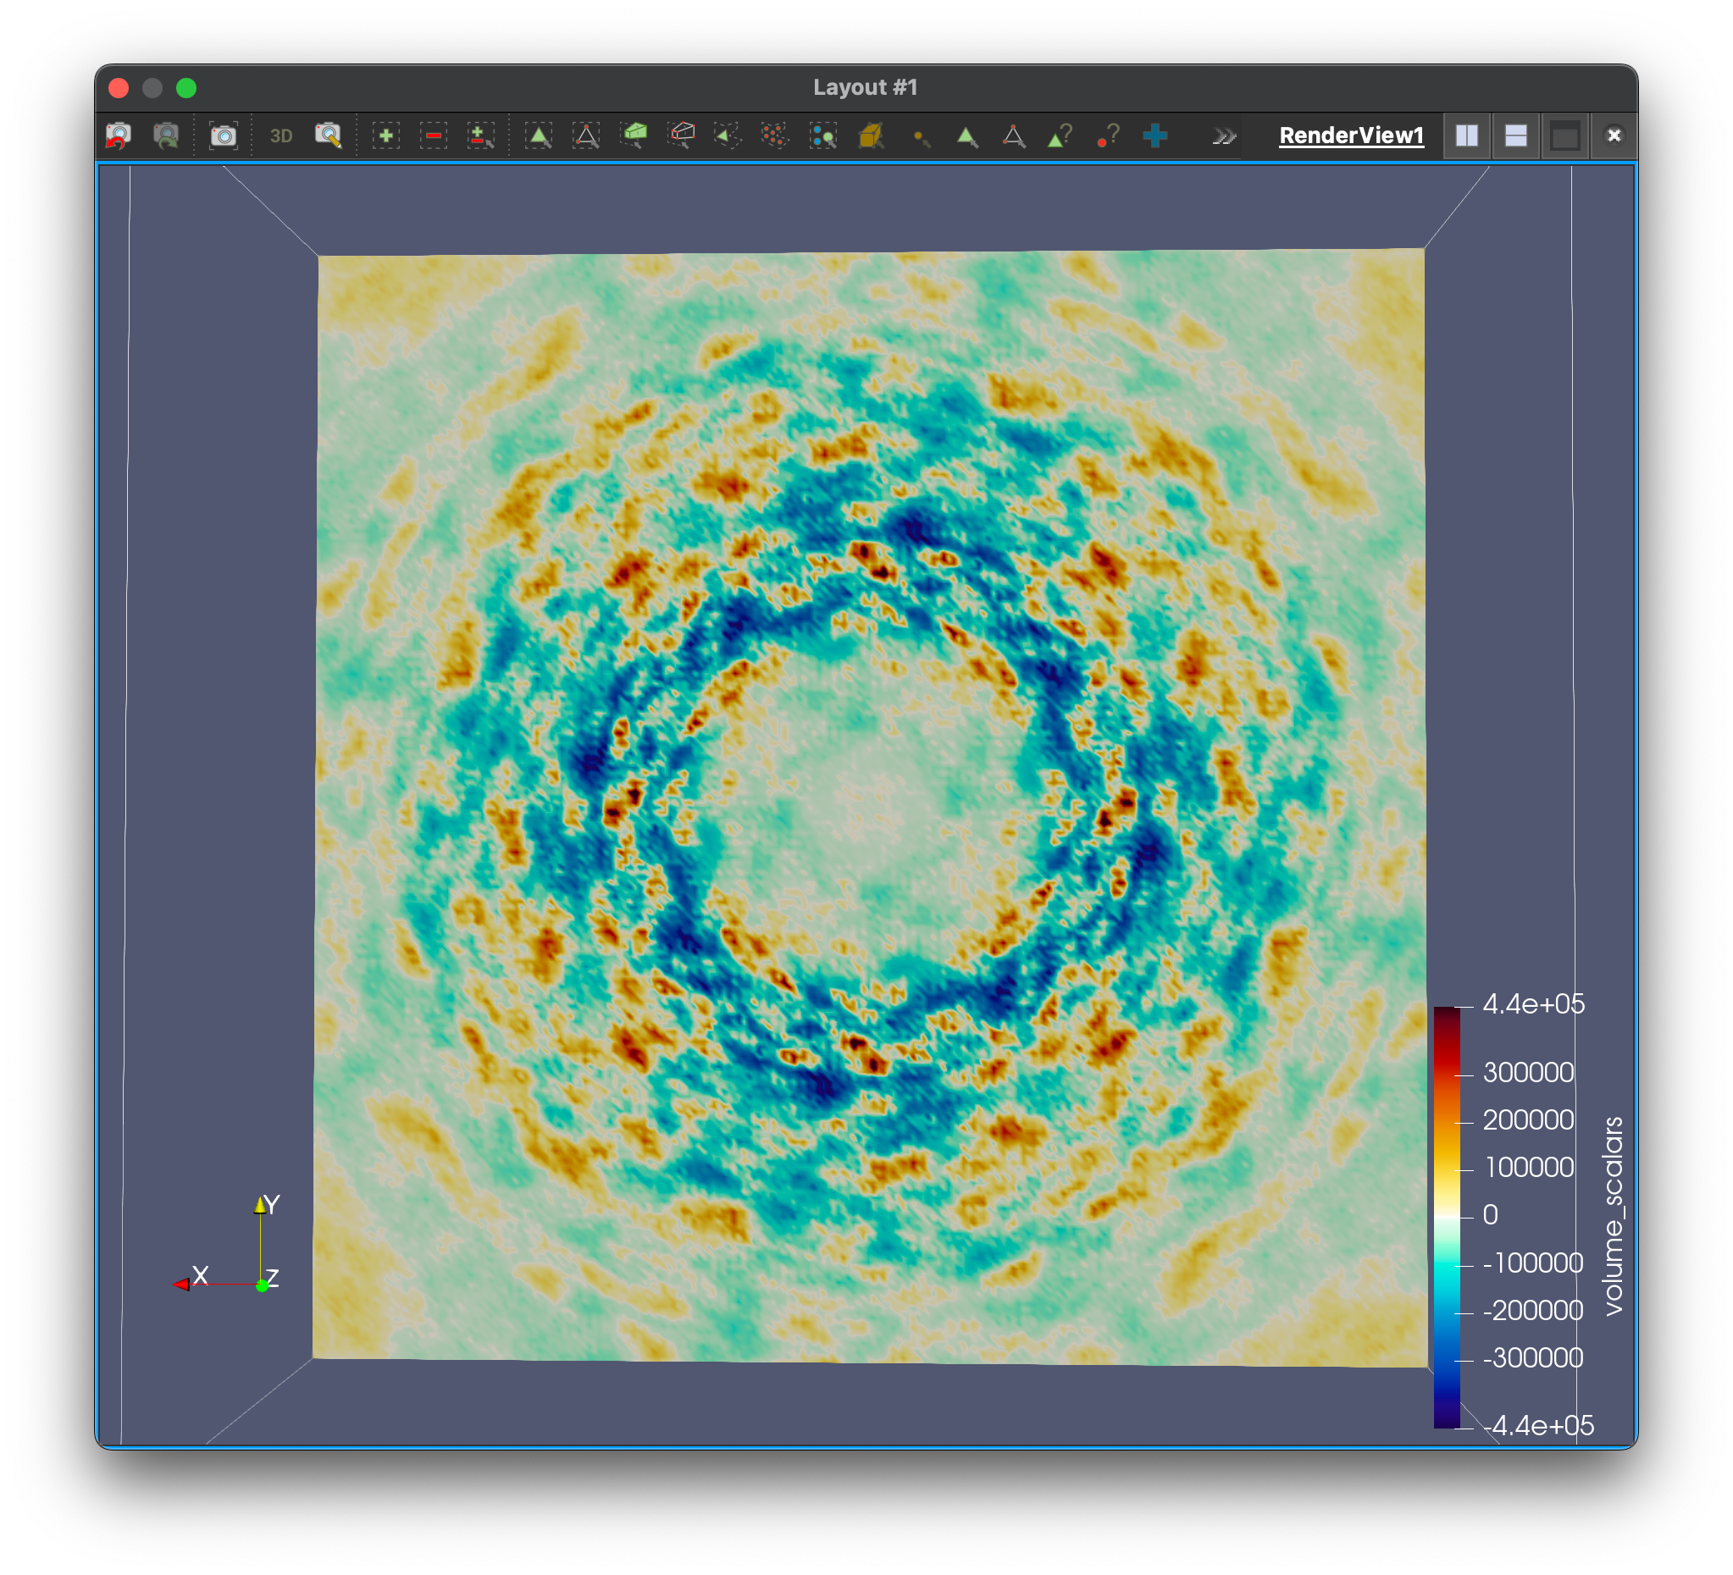This screenshot has width=1733, height=1575.
Task: Click the camera redo button
Action: pos(166,135)
